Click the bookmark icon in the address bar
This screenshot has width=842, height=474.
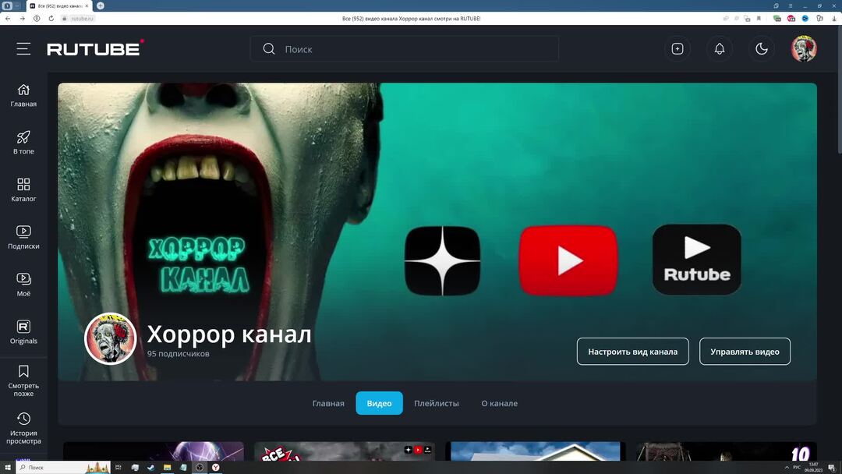coord(759,18)
